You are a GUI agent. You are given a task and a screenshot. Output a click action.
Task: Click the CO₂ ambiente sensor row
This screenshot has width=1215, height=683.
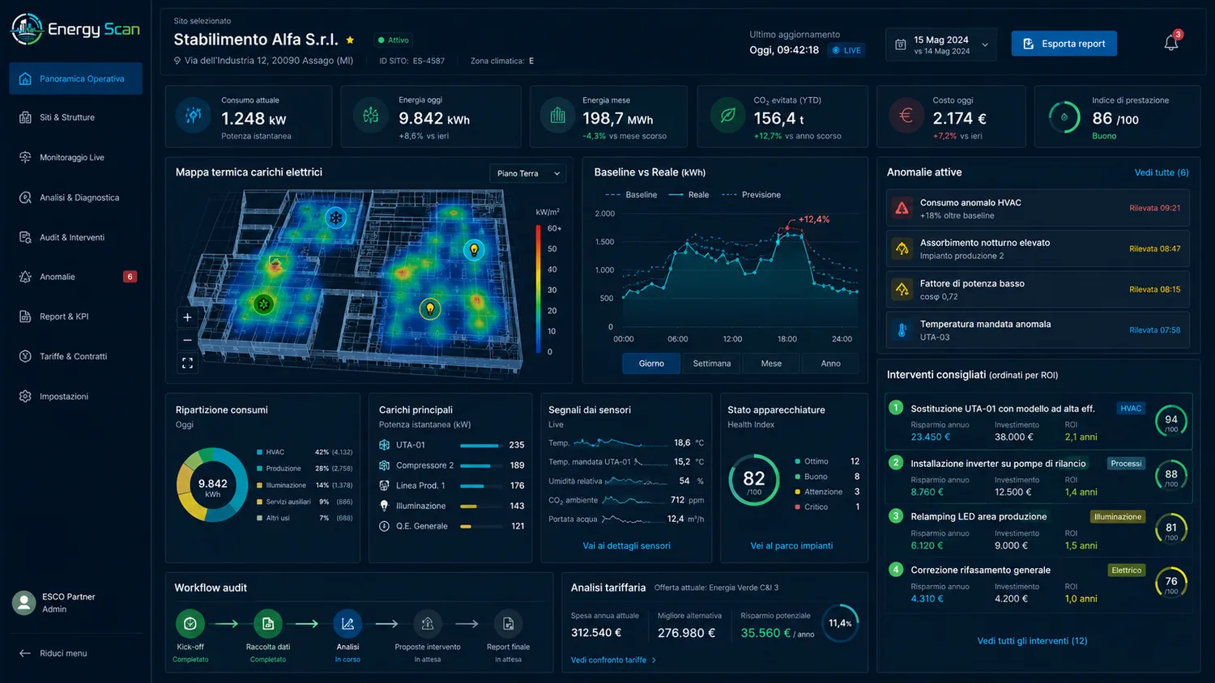(626, 500)
